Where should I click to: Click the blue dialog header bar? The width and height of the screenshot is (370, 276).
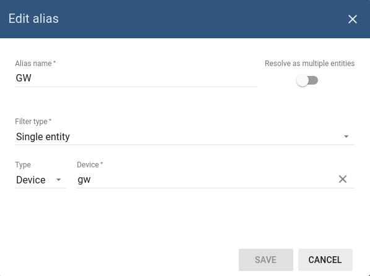click(185, 19)
